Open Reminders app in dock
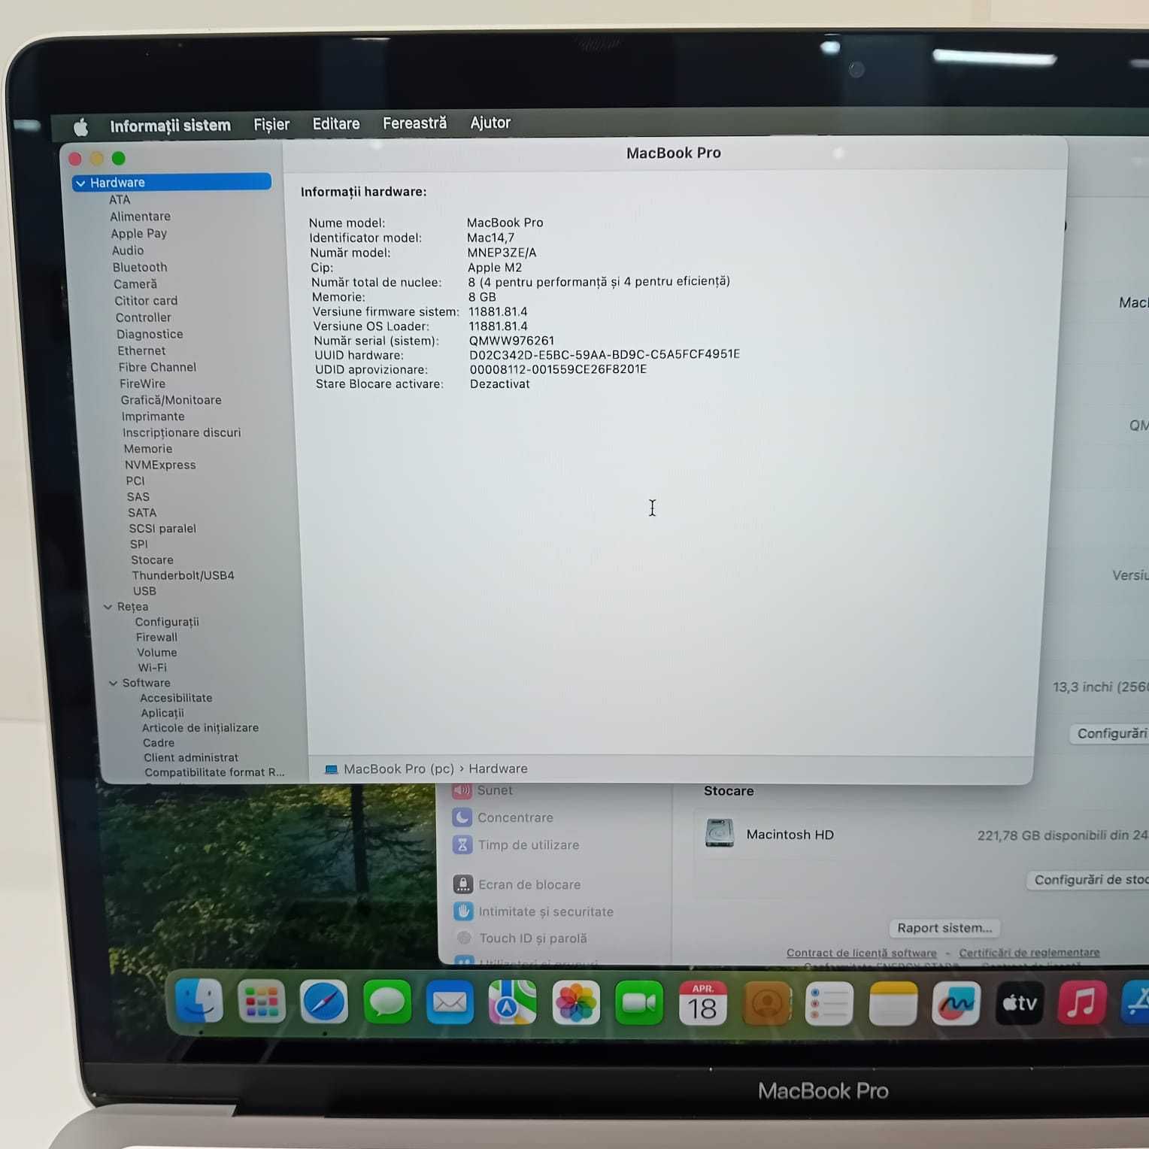The height and width of the screenshot is (1149, 1149). click(x=829, y=1003)
